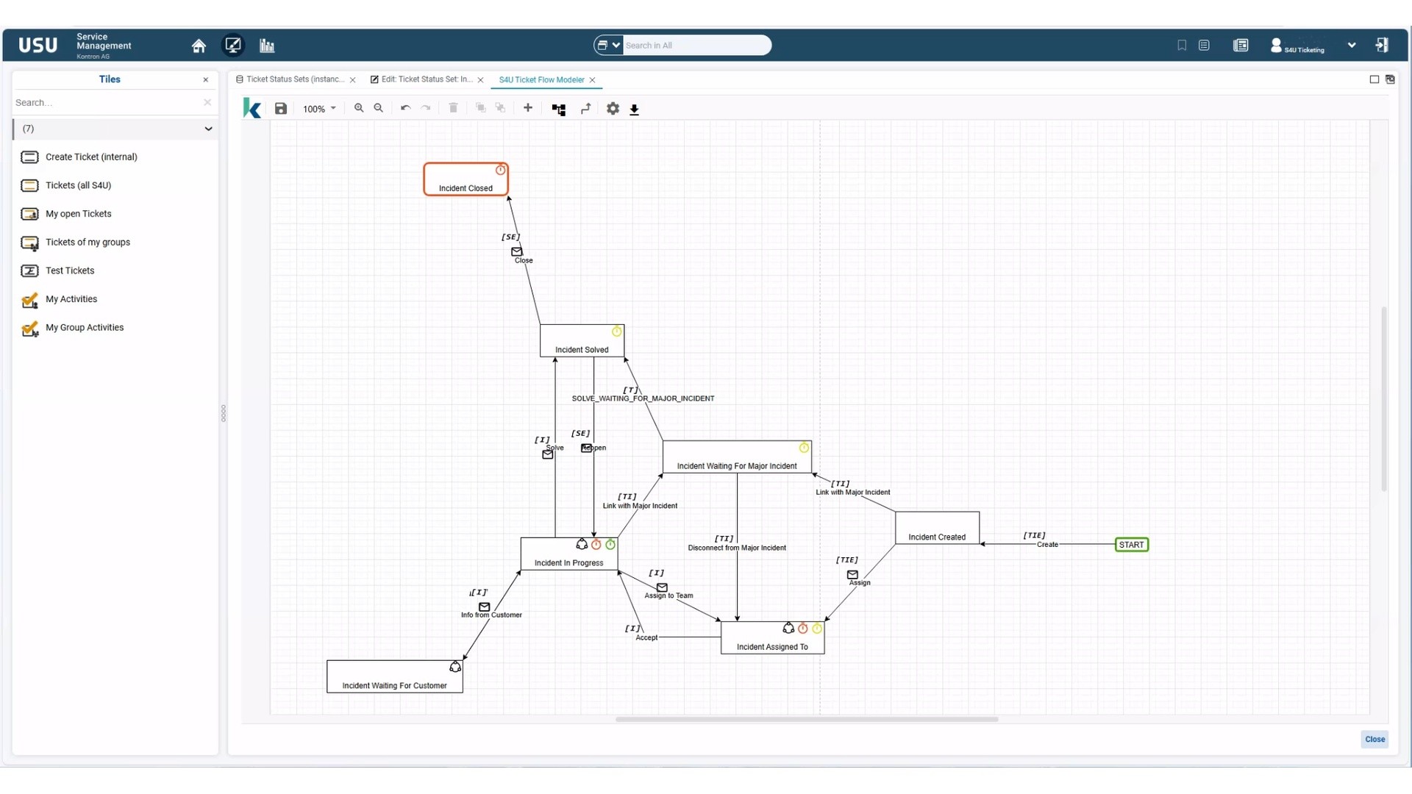Image resolution: width=1412 pixels, height=794 pixels.
Task: Click the zoom in magnifier icon
Action: [x=359, y=108]
